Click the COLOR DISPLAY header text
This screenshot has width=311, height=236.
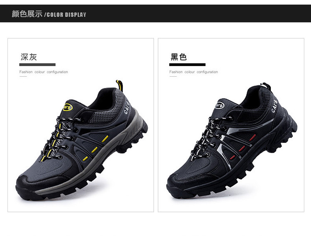click(66, 15)
